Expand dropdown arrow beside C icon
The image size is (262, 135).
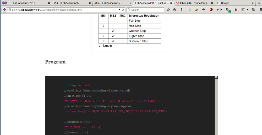click(x=248, y=10)
